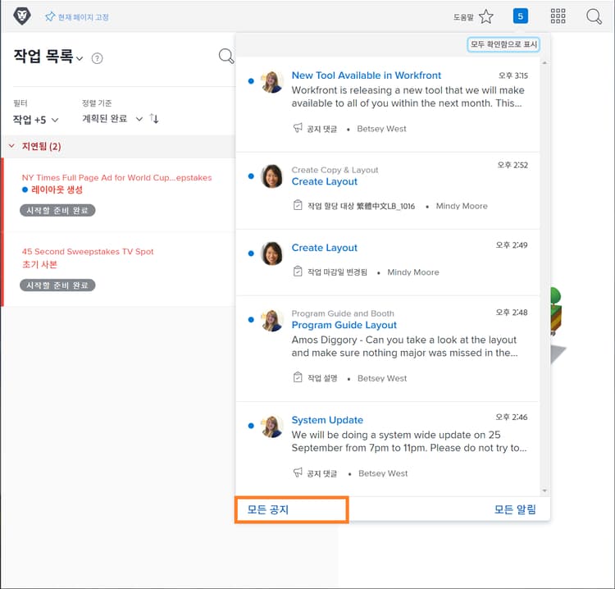Open the 오후 2:49 Create Layout title
The width and height of the screenshot is (615, 589).
(x=325, y=248)
